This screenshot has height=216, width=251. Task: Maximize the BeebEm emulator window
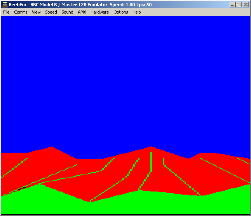(239, 5)
